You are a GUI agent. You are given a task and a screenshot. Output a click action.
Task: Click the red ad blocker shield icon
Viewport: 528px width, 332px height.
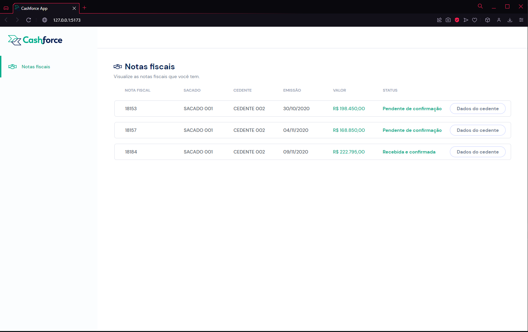click(x=457, y=20)
